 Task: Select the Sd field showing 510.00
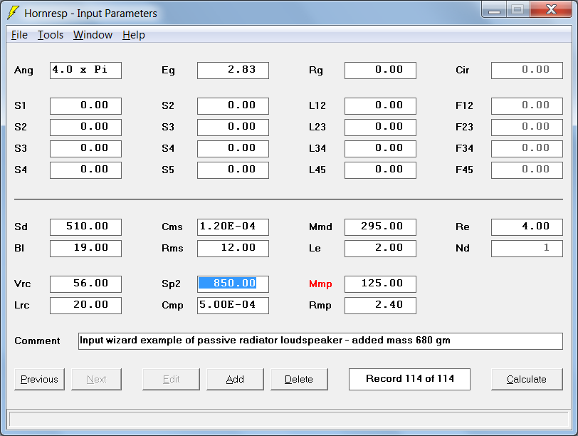pyautogui.click(x=85, y=227)
